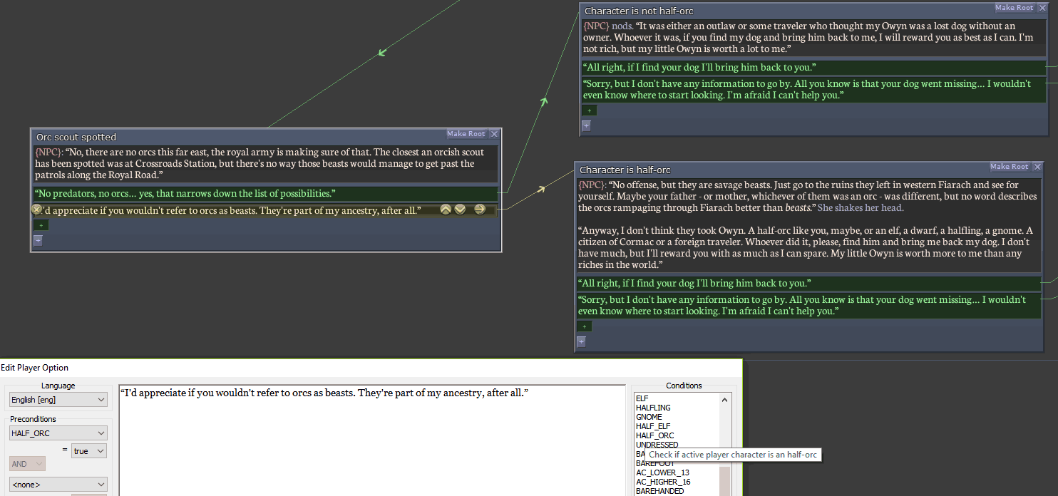The width and height of the screenshot is (1058, 496).
Task: Move the selected player option up
Action: tap(446, 210)
